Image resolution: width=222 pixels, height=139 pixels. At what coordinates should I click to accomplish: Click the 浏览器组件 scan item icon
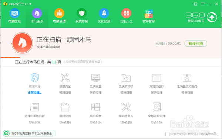(x=157, y=78)
